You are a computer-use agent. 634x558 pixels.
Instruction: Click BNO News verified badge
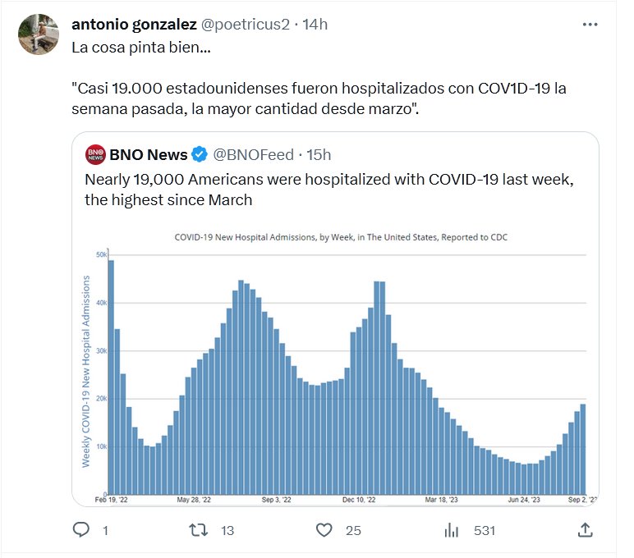[x=199, y=154]
